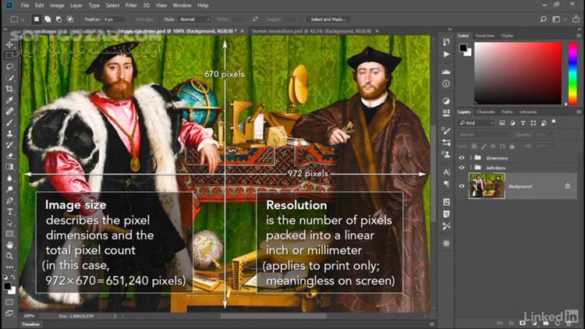The height and width of the screenshot is (329, 585).
Task: Click the Share icon at top right
Action: [576, 19]
